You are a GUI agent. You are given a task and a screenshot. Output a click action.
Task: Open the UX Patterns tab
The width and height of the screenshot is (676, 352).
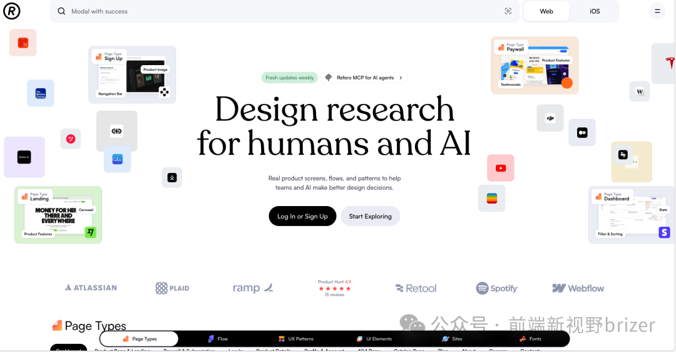point(299,339)
